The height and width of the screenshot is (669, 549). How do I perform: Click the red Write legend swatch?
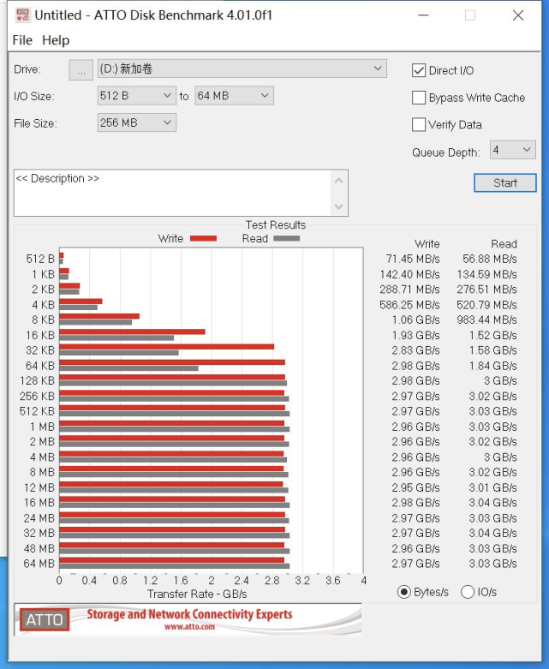[x=203, y=238]
